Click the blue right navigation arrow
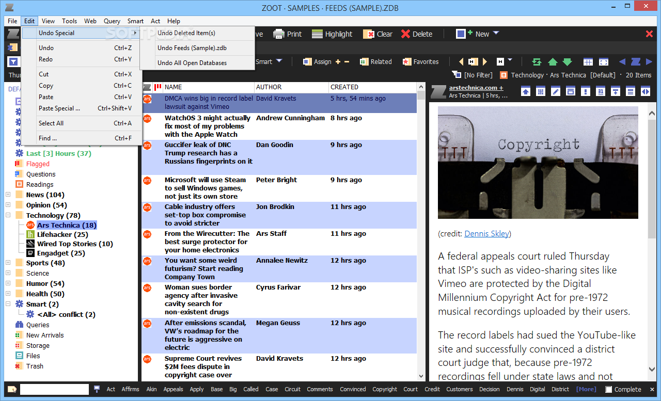Viewport: 661px width, 401px height. [x=649, y=62]
